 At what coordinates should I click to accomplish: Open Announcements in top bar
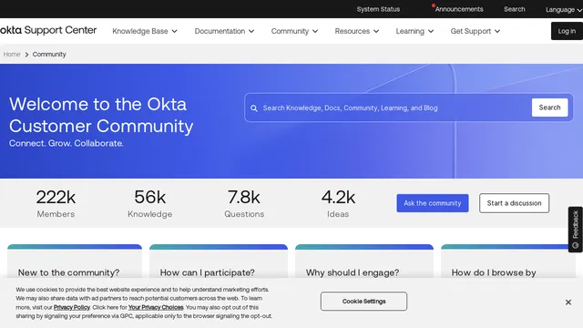(459, 9)
